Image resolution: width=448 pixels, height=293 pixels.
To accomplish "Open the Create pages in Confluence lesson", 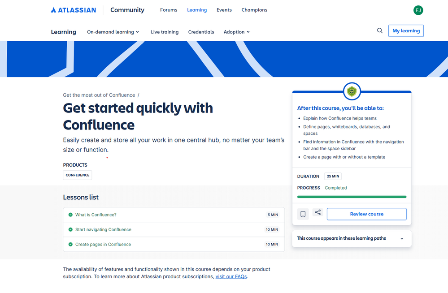I will click(x=103, y=245).
